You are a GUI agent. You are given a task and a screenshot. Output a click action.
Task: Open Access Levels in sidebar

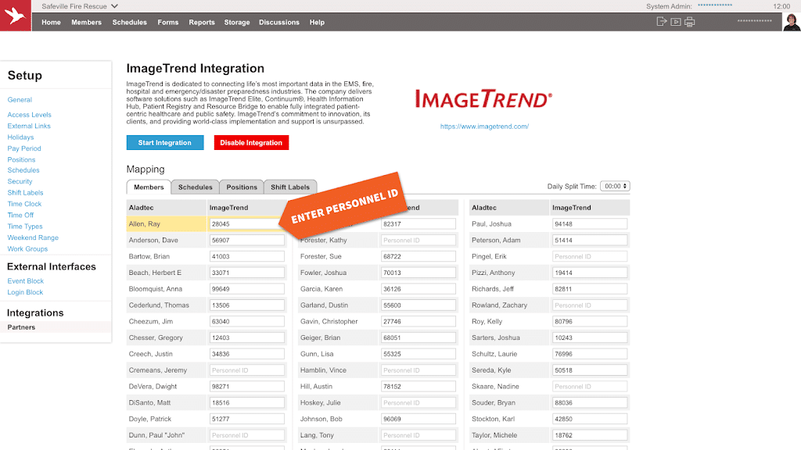[29, 115]
